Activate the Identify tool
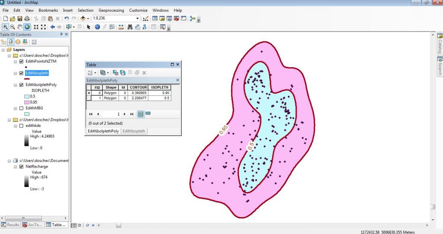443x234 pixels. point(97,27)
